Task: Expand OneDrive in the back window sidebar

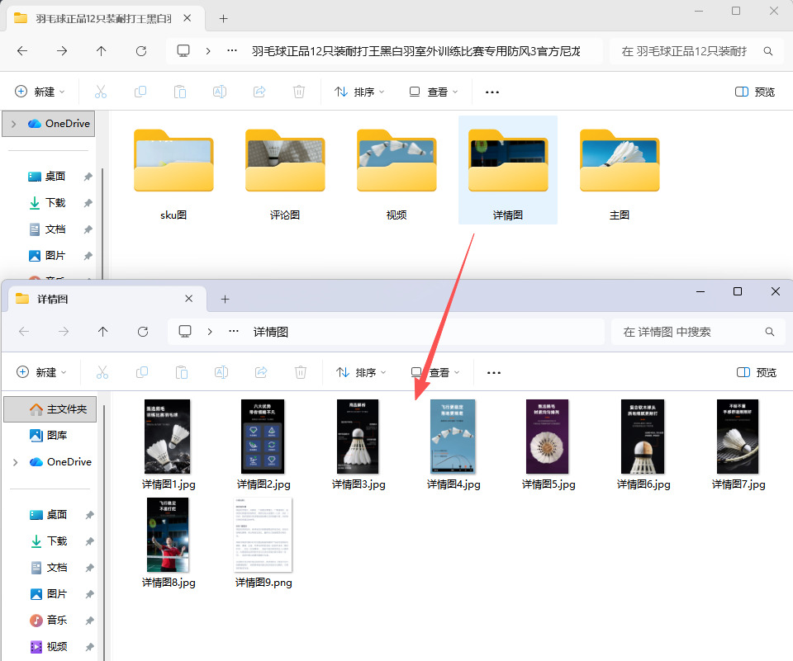Action: pos(14,124)
